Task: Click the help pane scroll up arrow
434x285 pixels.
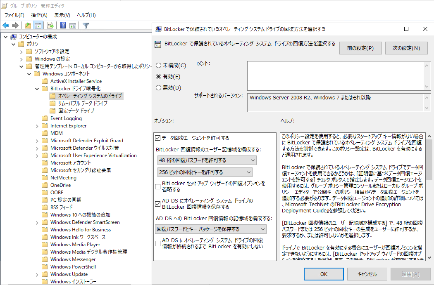Action: 429,136
